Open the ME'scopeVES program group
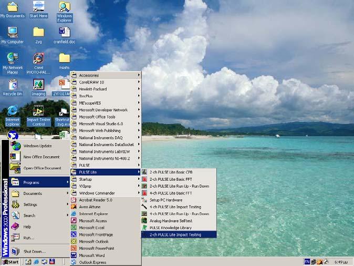The width and height of the screenshot is (354, 266). tap(106, 103)
